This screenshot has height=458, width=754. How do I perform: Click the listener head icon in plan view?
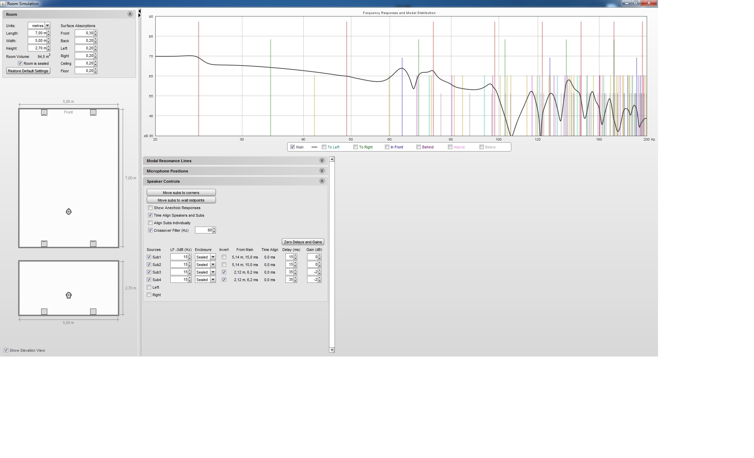point(69,212)
